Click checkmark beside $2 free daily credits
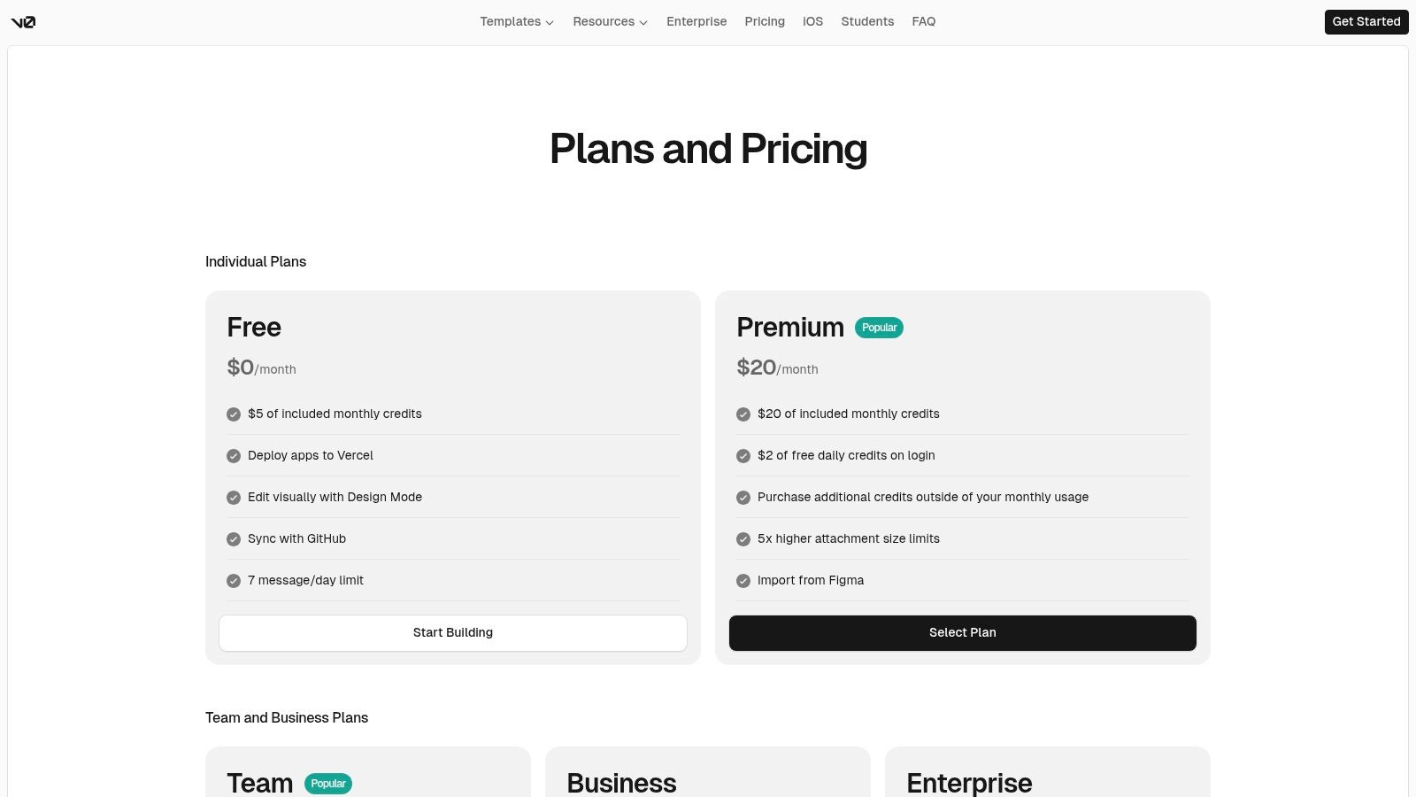This screenshot has height=797, width=1416. coord(743,456)
